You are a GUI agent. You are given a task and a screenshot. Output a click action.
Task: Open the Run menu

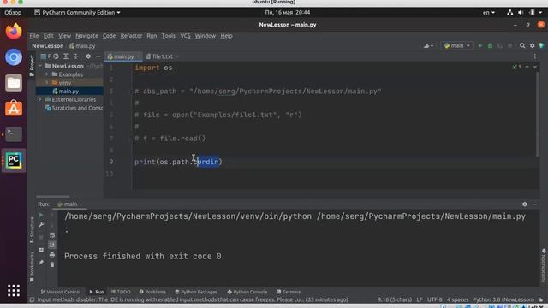pyautogui.click(x=152, y=36)
